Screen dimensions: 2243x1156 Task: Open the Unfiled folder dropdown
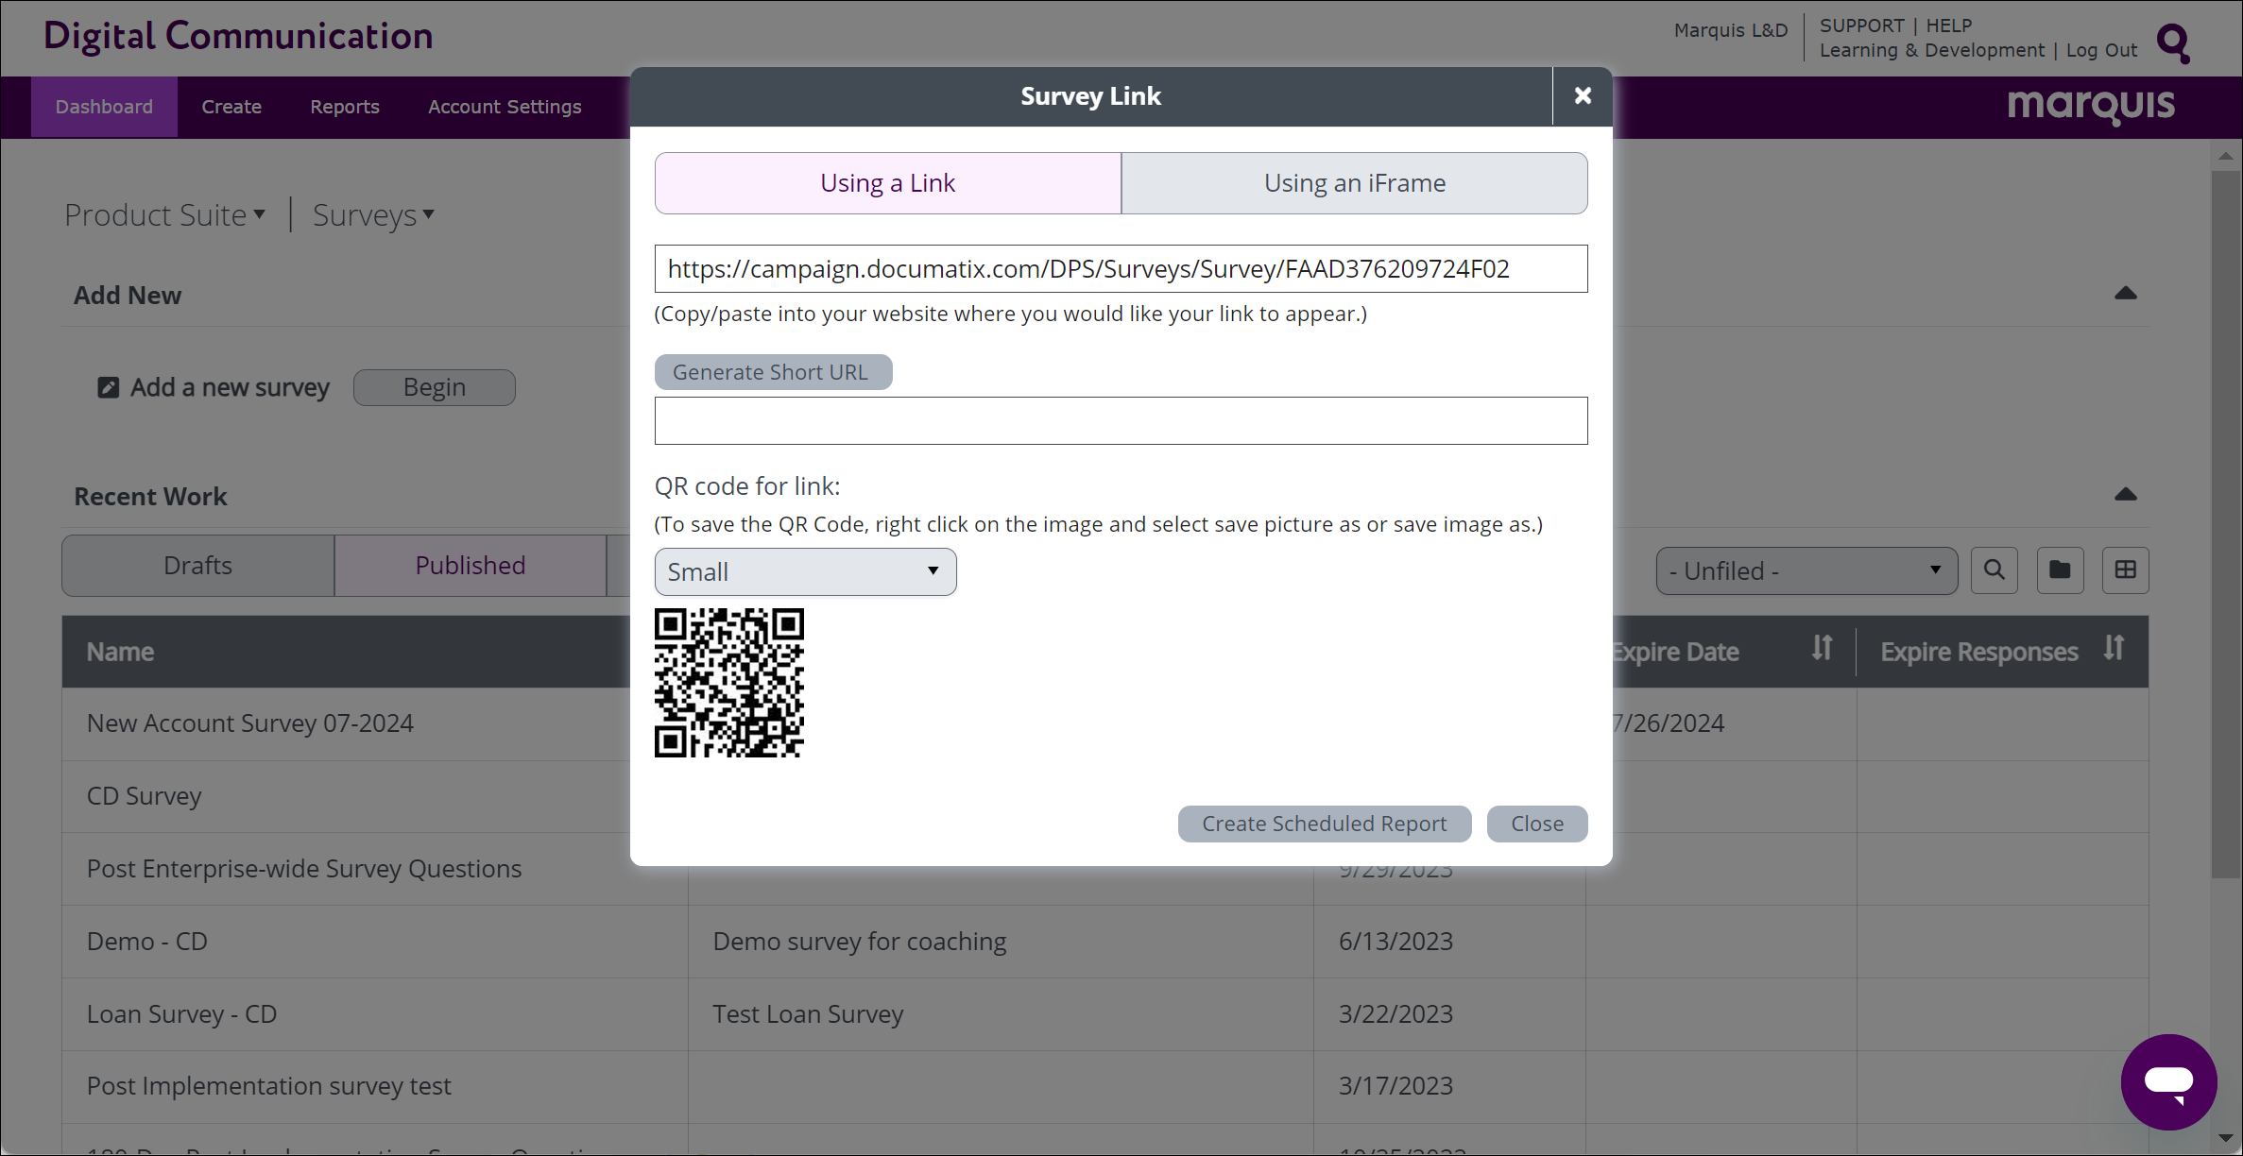coord(1806,570)
